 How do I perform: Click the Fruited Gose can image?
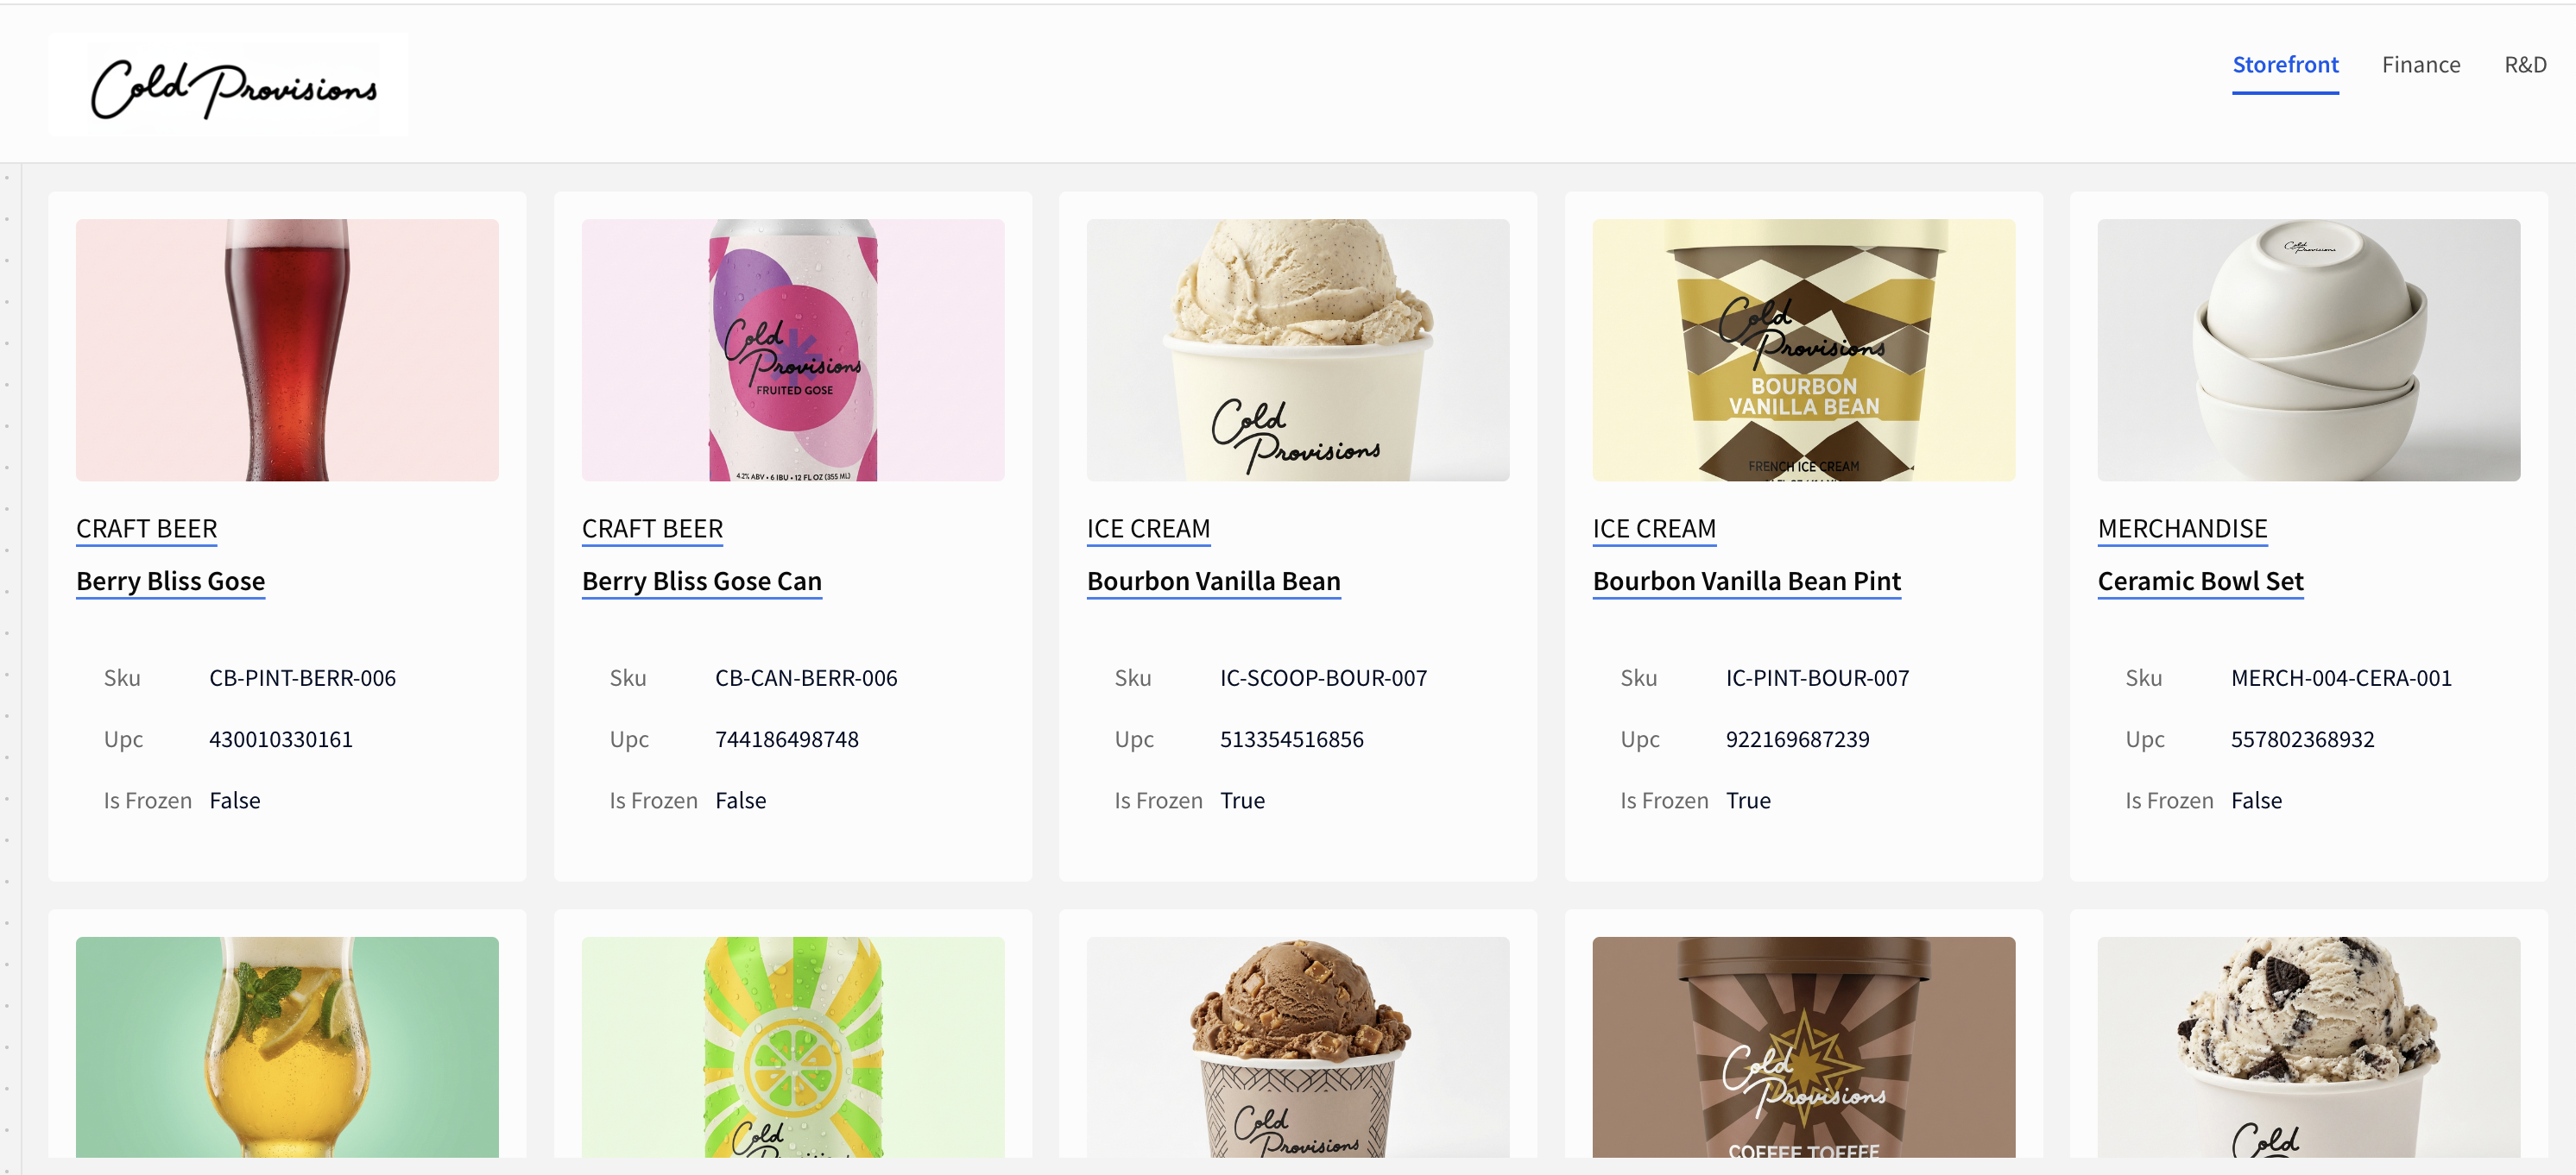(x=793, y=349)
